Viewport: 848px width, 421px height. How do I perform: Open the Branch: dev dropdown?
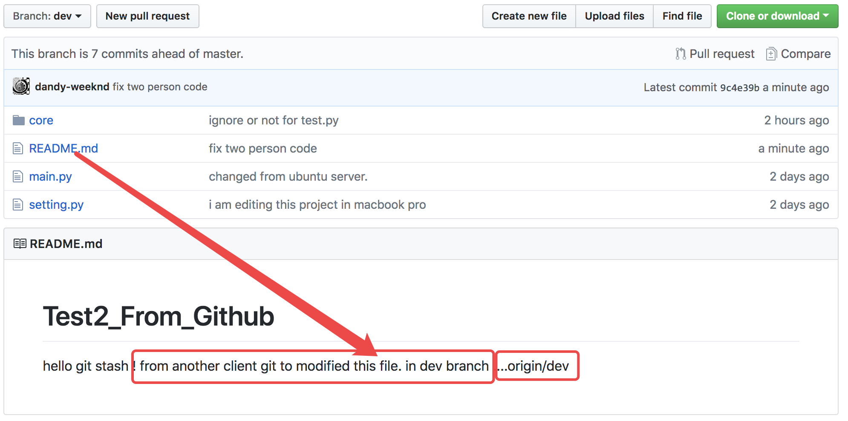47,16
